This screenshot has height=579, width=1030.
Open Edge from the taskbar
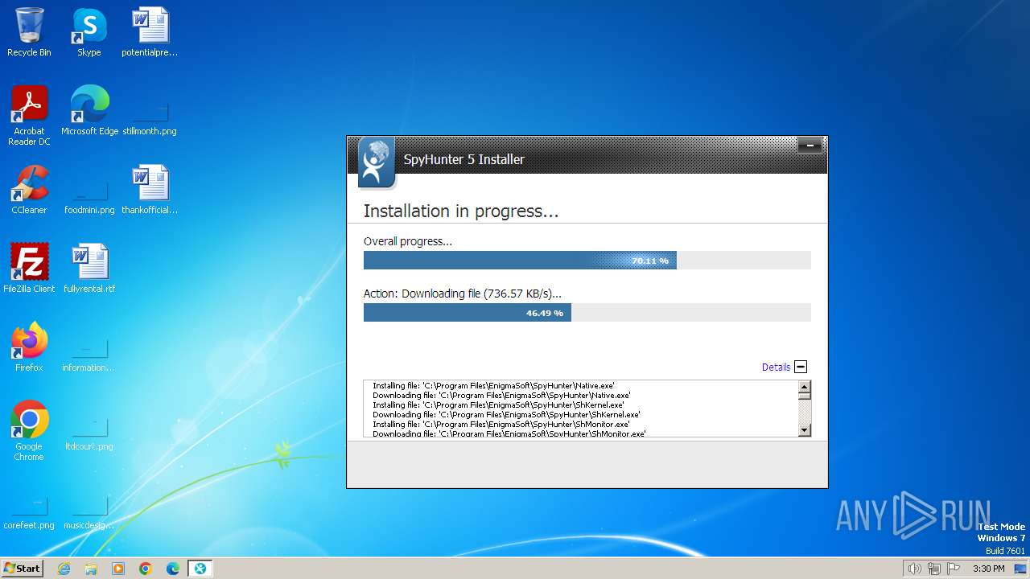[x=173, y=569]
